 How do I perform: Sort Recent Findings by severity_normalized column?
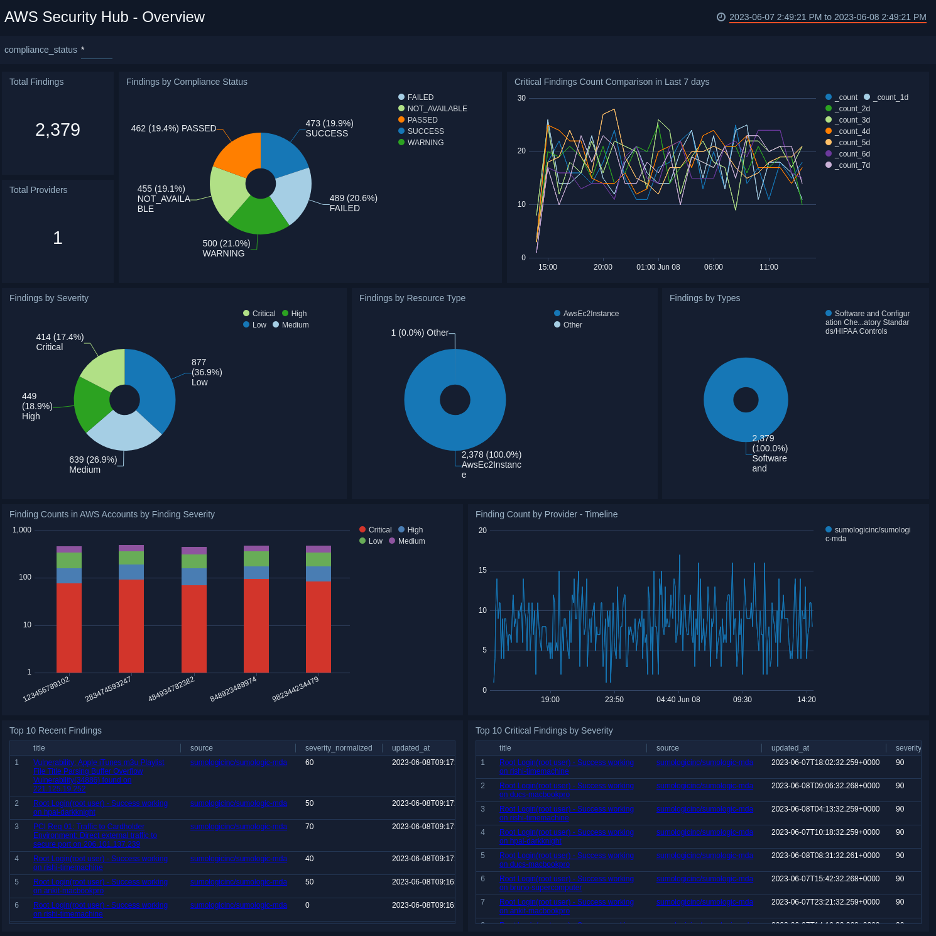click(x=339, y=748)
